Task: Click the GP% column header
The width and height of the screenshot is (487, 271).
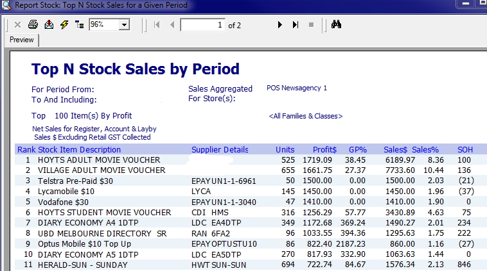Action: click(x=357, y=149)
